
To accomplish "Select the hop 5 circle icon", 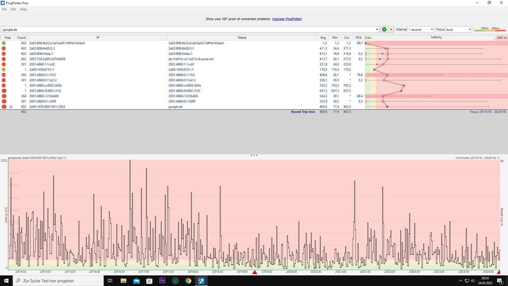I will click(4, 64).
